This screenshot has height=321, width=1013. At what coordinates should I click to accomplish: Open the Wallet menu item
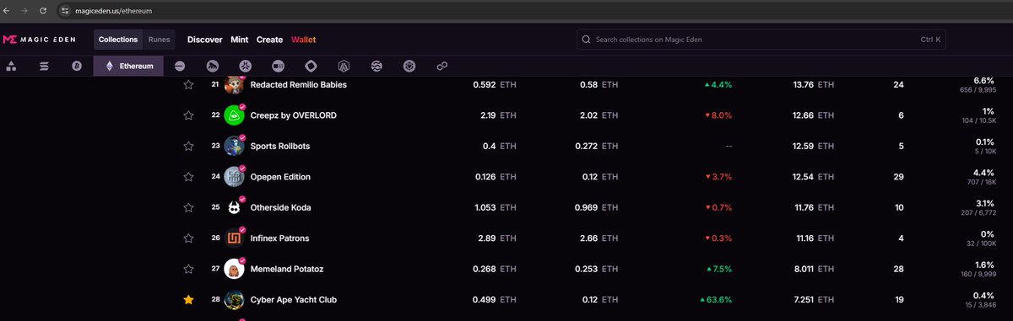click(x=304, y=40)
